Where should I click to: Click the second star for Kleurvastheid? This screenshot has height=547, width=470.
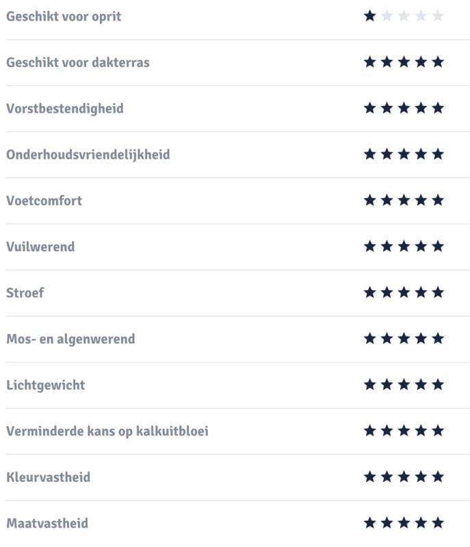pos(387,477)
